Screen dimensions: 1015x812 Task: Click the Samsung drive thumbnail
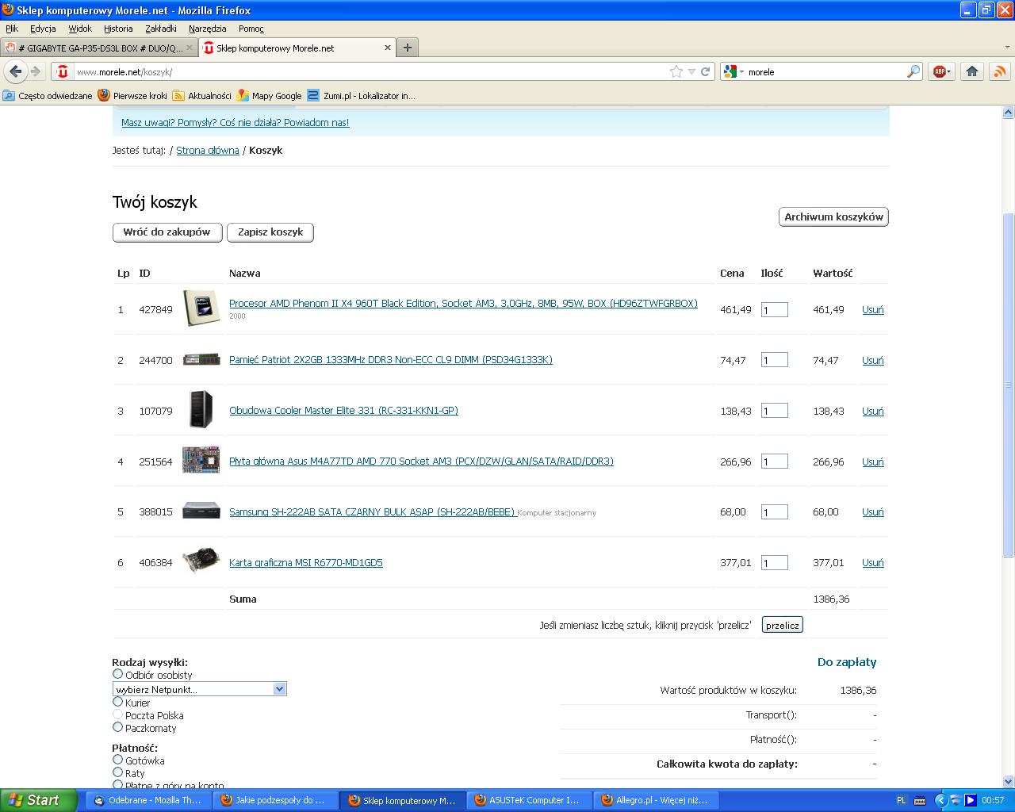201,510
